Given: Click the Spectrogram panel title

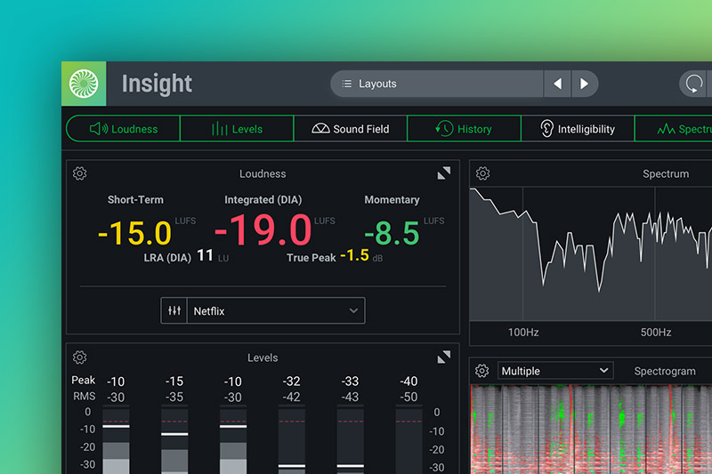Looking at the screenshot, I should (665, 371).
